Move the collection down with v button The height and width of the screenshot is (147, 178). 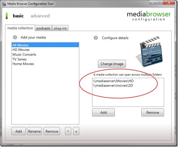click(x=76, y=131)
